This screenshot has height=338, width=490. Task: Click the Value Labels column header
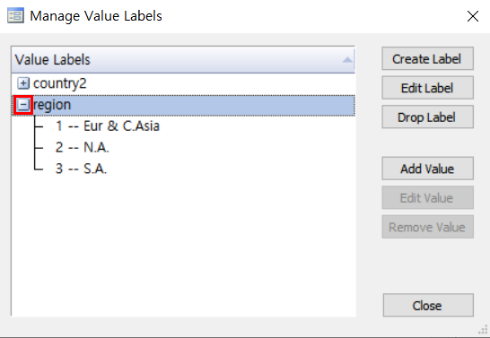tap(183, 59)
